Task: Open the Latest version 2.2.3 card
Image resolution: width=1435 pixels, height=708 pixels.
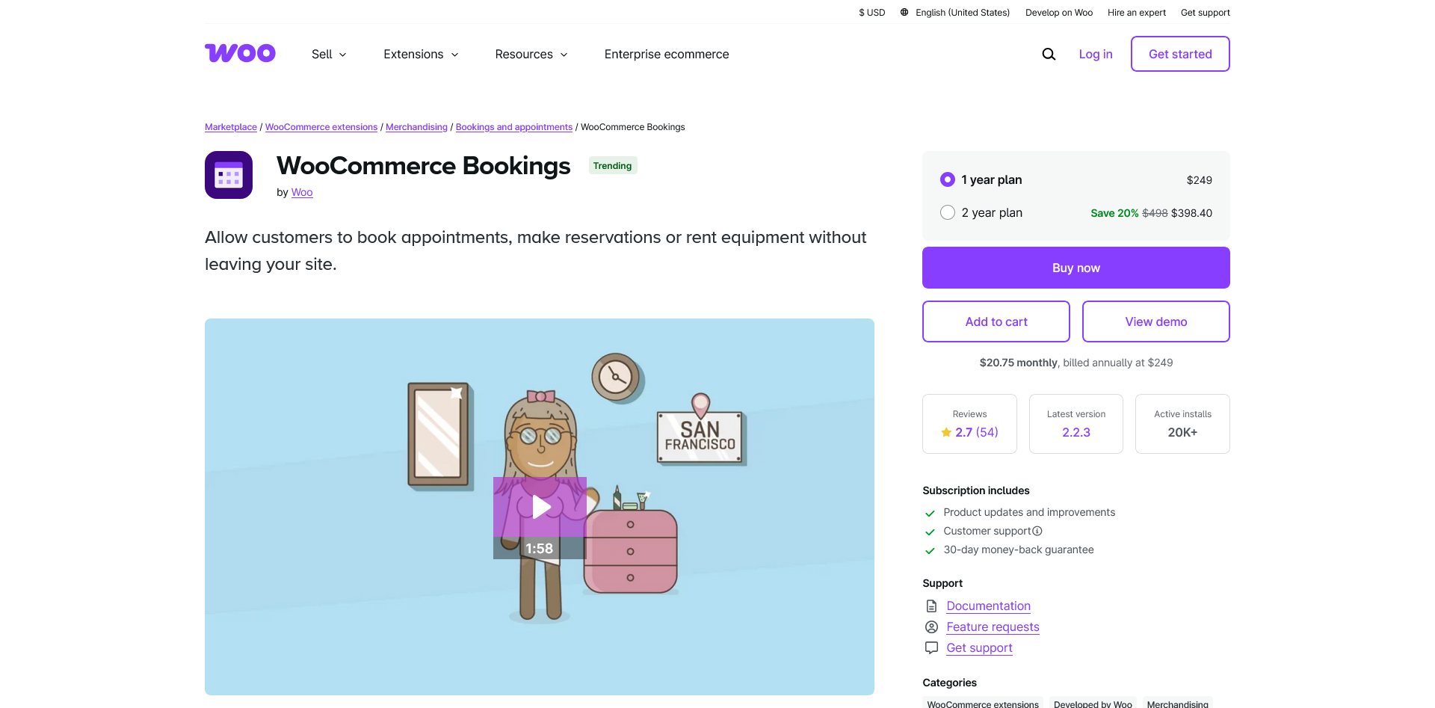Action: point(1076,424)
